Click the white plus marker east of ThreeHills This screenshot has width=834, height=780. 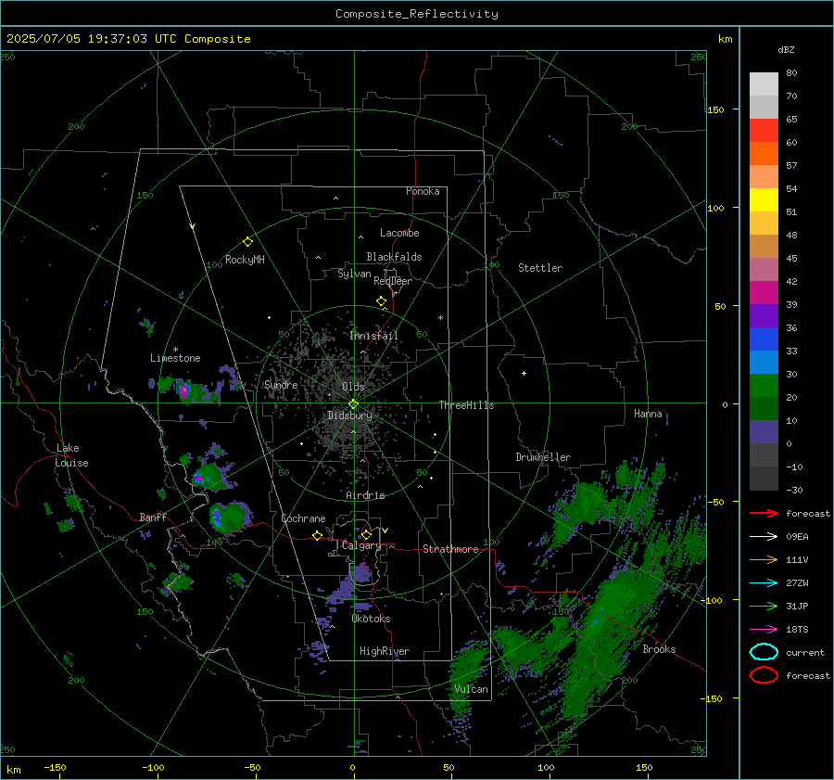tap(524, 373)
